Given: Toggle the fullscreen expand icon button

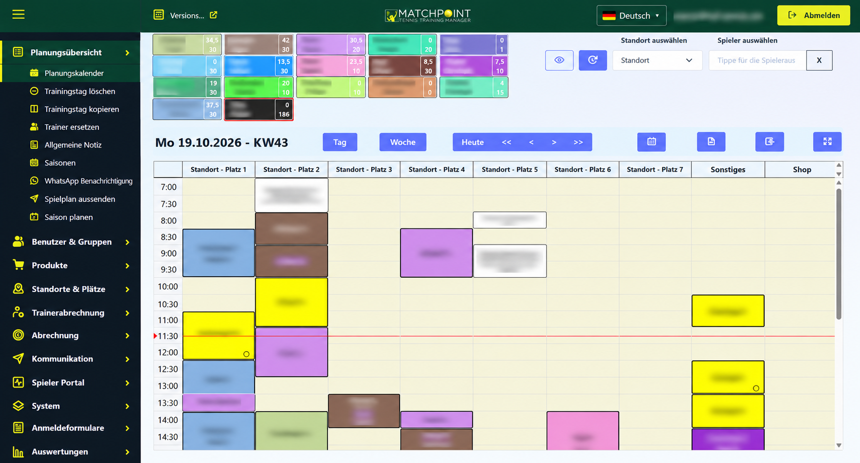Looking at the screenshot, I should [x=827, y=142].
